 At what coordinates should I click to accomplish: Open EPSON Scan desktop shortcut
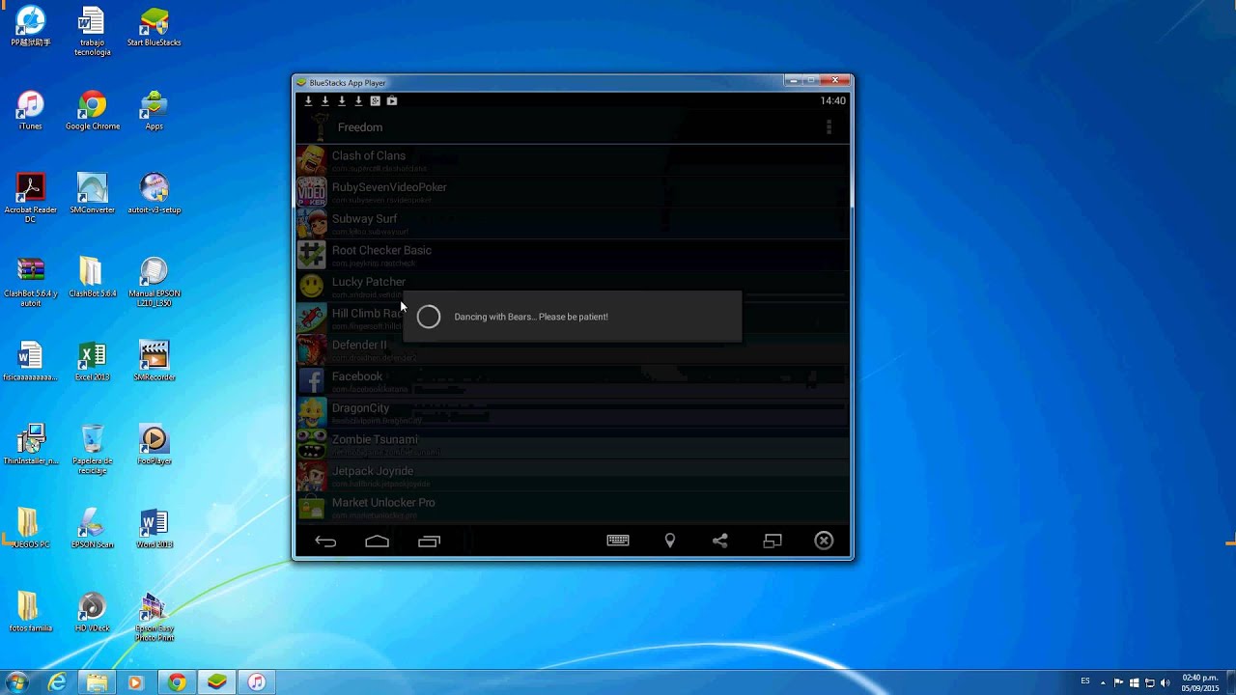coord(93,528)
